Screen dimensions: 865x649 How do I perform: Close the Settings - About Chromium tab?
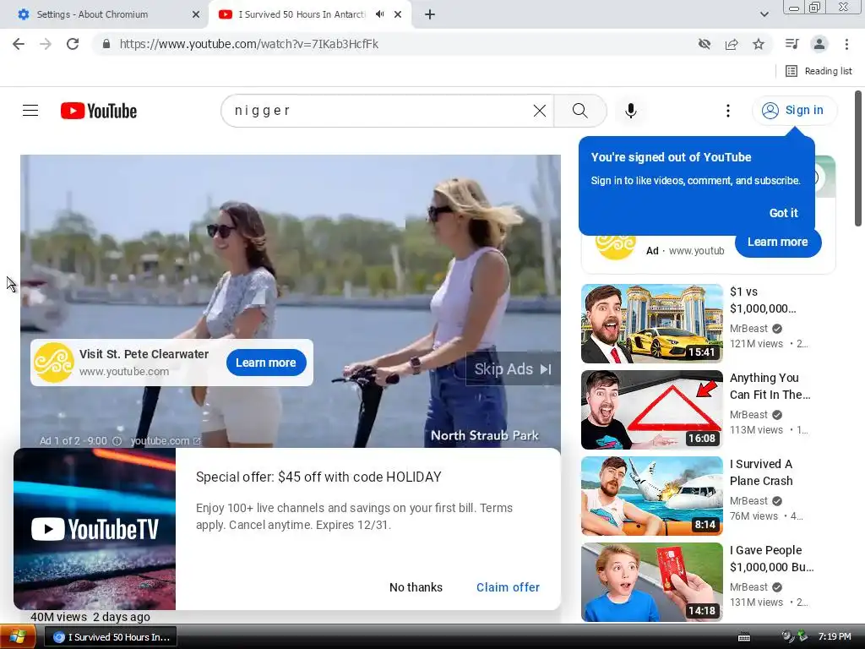tap(196, 14)
